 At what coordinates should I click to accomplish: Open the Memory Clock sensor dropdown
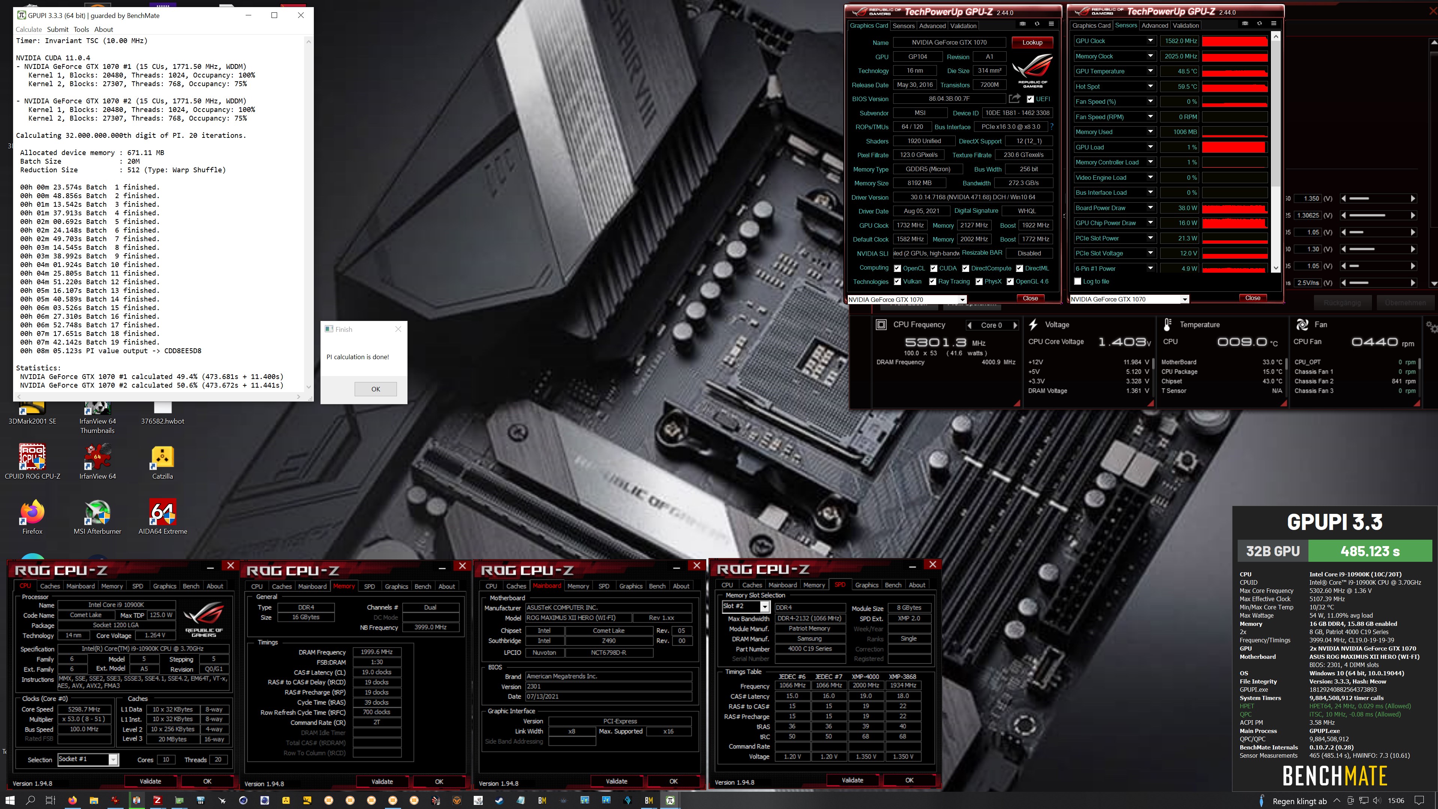pyautogui.click(x=1150, y=57)
